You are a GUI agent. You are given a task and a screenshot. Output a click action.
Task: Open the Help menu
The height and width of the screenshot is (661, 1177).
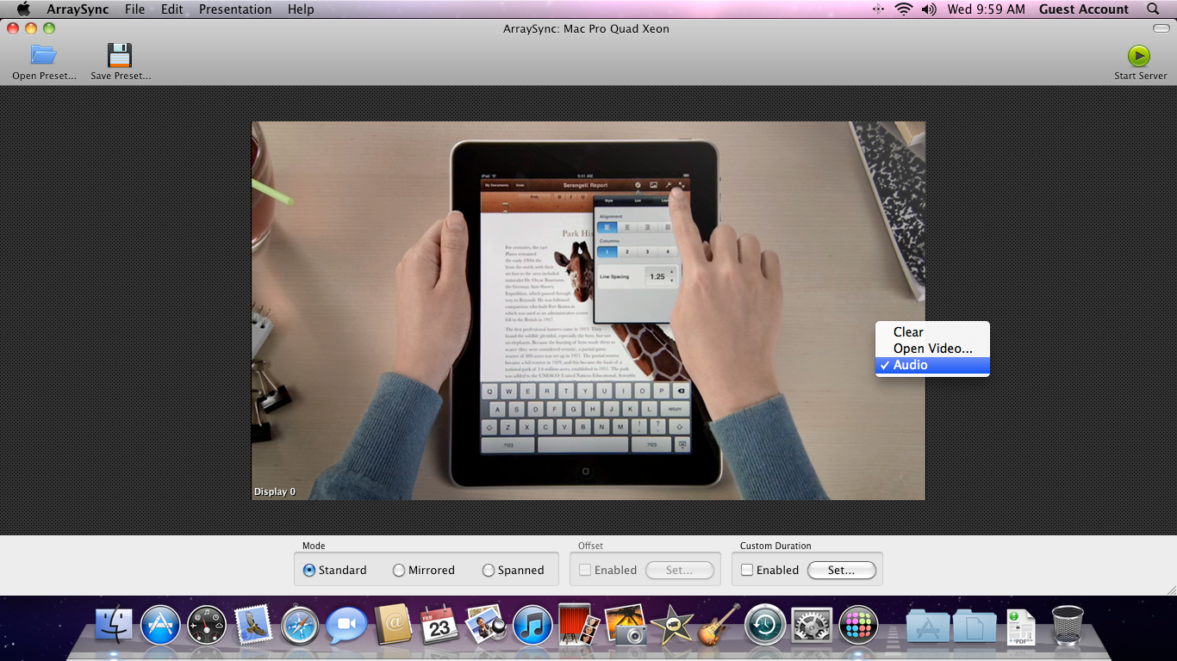(301, 9)
